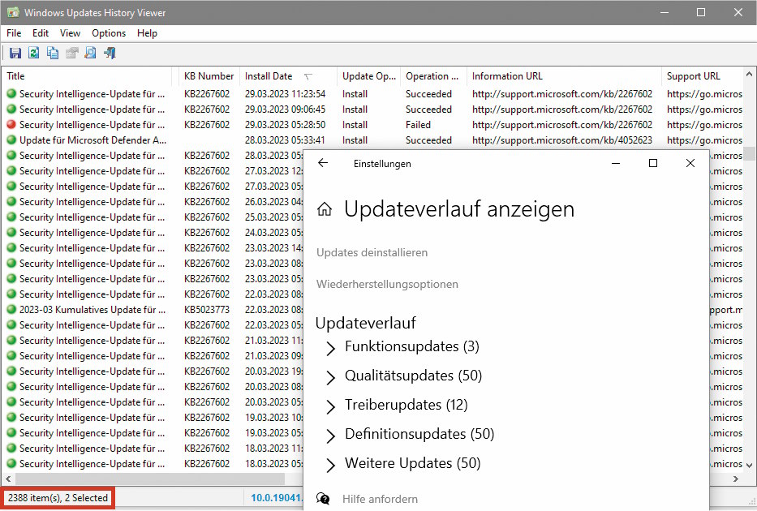This screenshot has height=511, width=757.
Task: Sort by the Title column header
Action: 88,76
